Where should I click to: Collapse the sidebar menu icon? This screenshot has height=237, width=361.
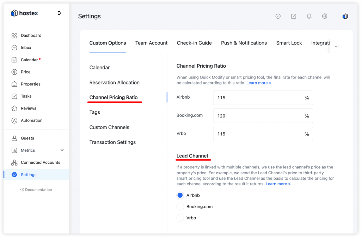tap(59, 13)
